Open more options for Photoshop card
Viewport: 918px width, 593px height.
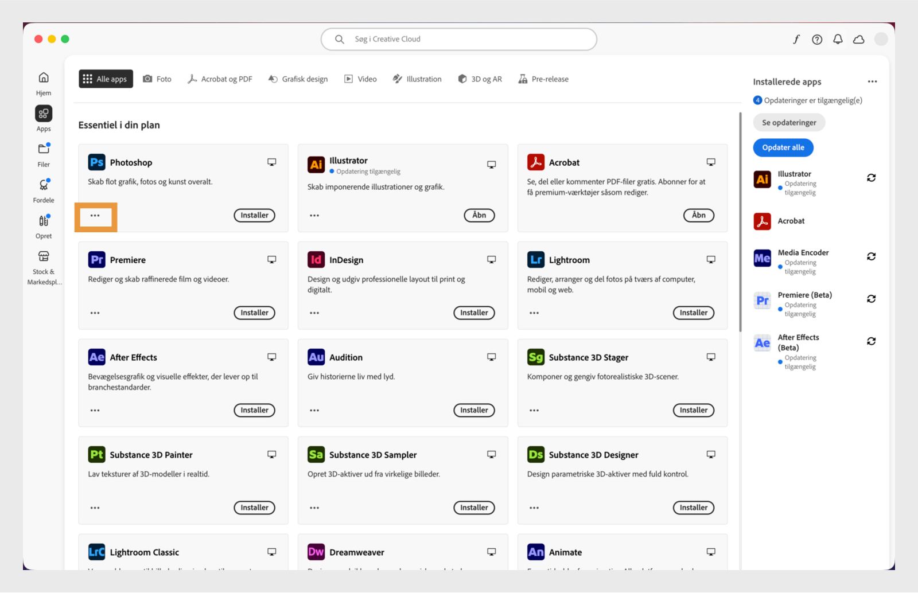click(x=95, y=216)
